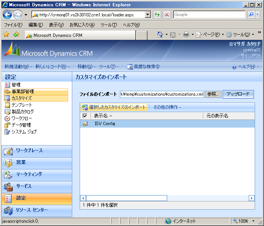This screenshot has height=226, width=264.
Task: Click the empty new tab button
Action: [141, 35]
